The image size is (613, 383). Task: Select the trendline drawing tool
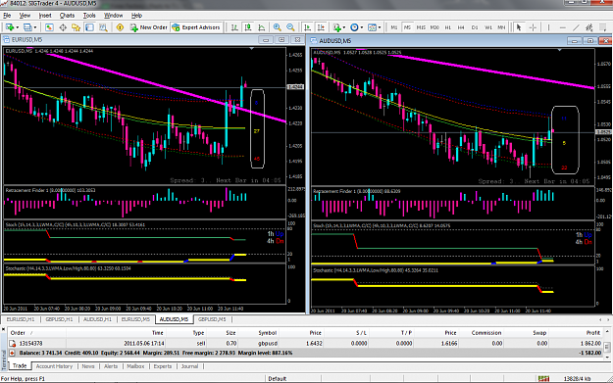click(x=576, y=27)
